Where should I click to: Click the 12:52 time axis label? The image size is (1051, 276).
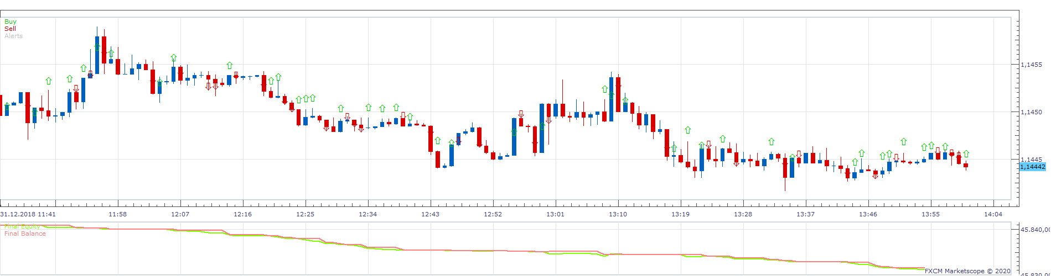(493, 214)
